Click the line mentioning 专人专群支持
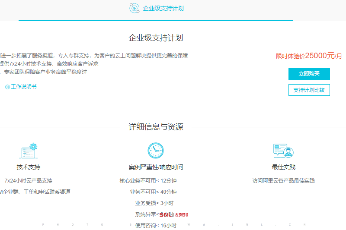This screenshot has height=230, width=346. [94, 56]
